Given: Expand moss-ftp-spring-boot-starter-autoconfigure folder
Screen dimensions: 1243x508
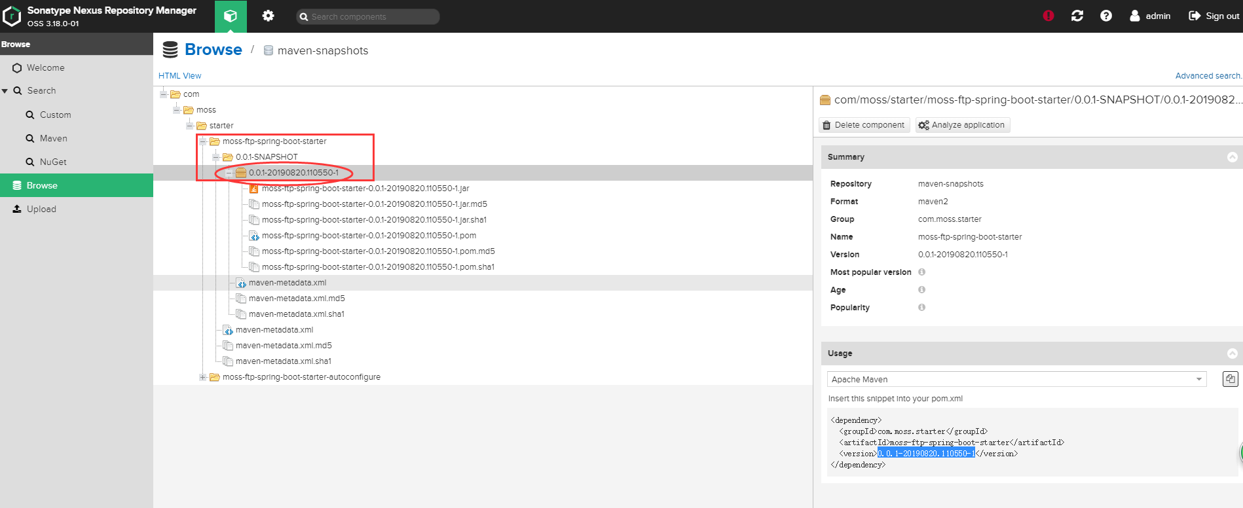Looking at the screenshot, I should click(203, 377).
